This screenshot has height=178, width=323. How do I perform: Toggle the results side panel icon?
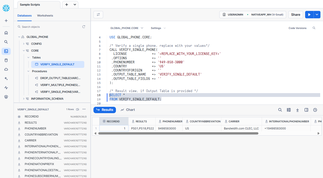(306, 110)
